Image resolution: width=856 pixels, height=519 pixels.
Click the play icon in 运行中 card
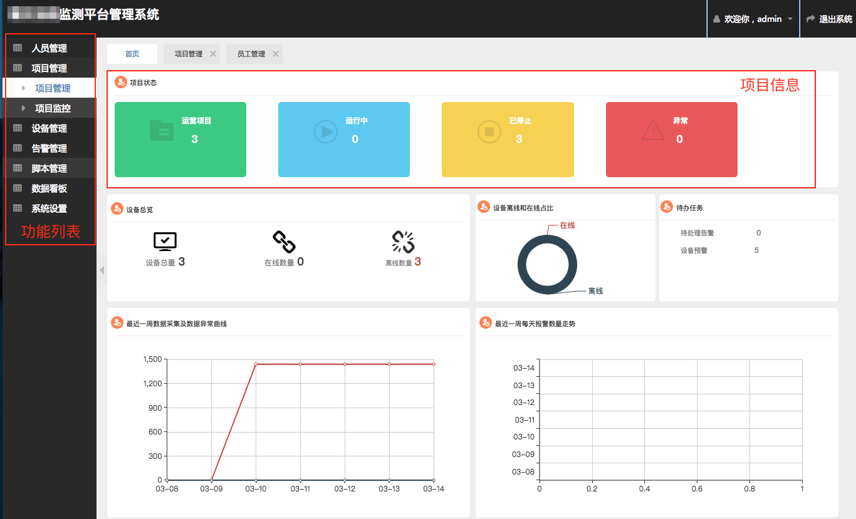coord(325,131)
